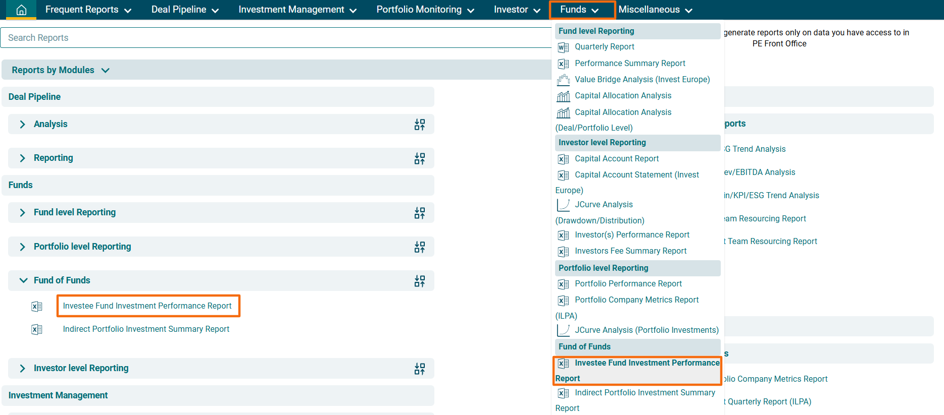Open Investee Fund Investment Performance Report in left list
This screenshot has height=415, width=944.
tap(147, 306)
